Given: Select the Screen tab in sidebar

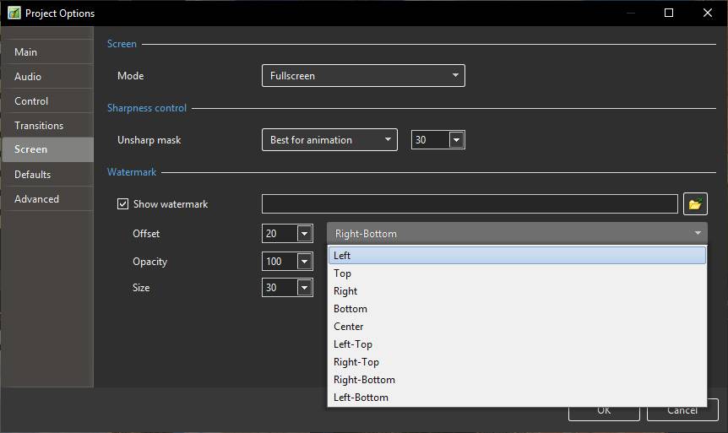Looking at the screenshot, I should (48, 149).
